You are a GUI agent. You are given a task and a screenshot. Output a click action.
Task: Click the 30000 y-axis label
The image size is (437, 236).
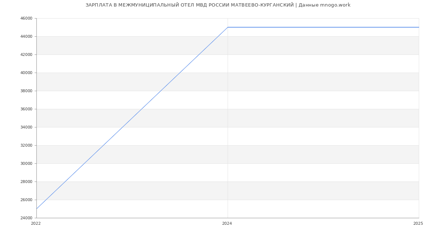pyautogui.click(x=26, y=164)
